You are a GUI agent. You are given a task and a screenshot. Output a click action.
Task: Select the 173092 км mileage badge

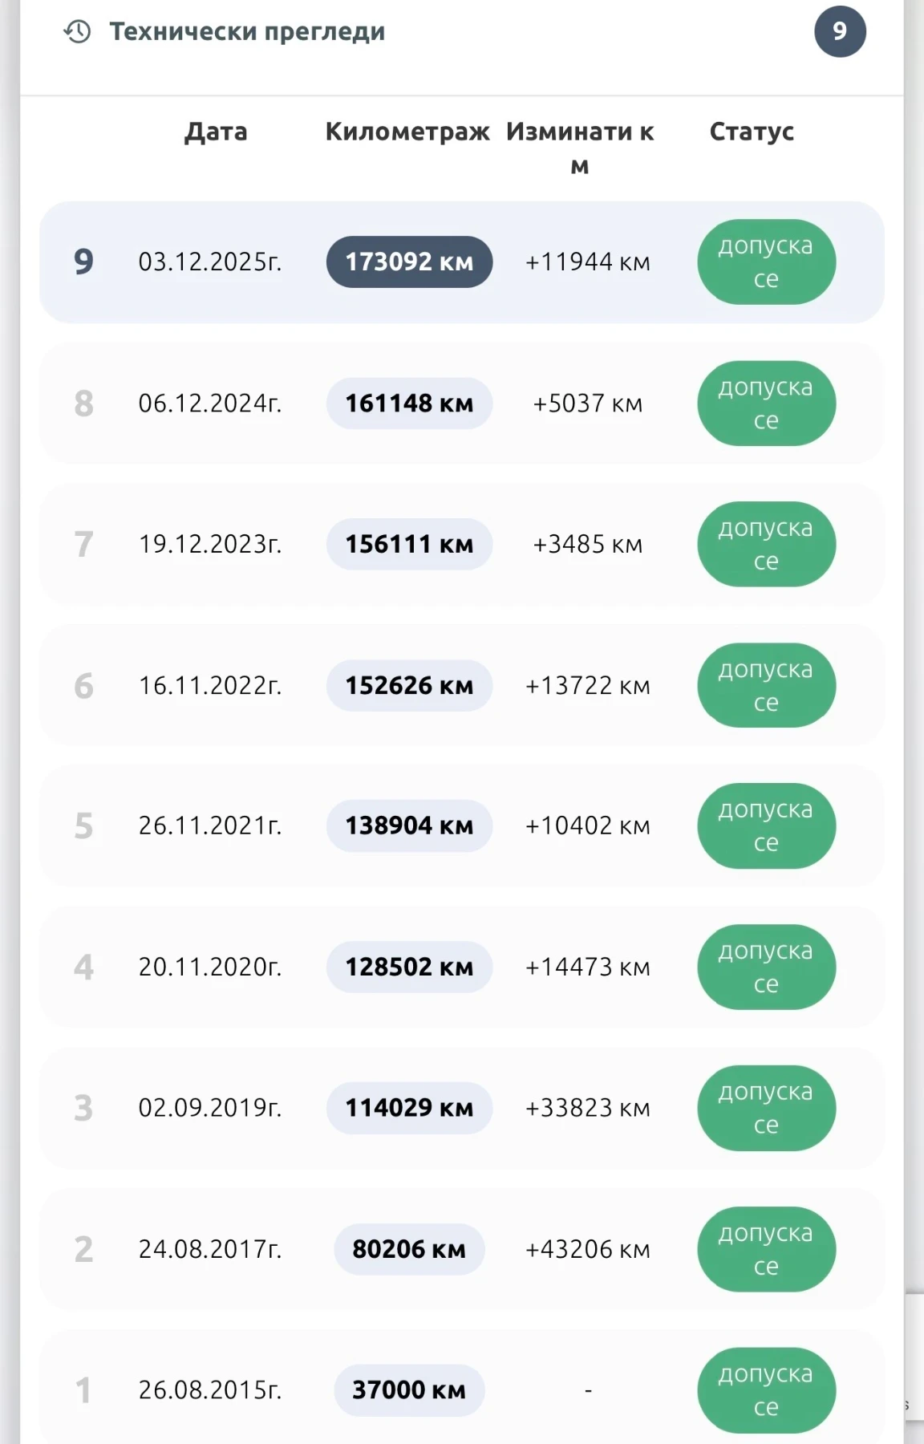409,262
